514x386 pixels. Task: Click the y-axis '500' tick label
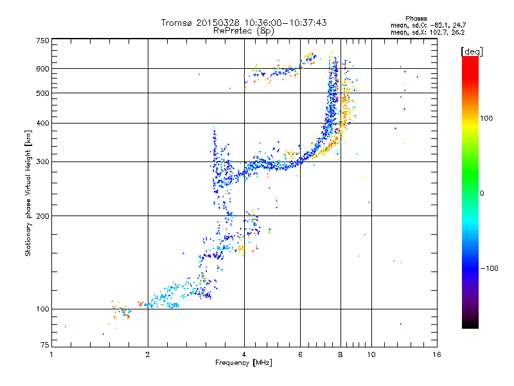coord(42,93)
